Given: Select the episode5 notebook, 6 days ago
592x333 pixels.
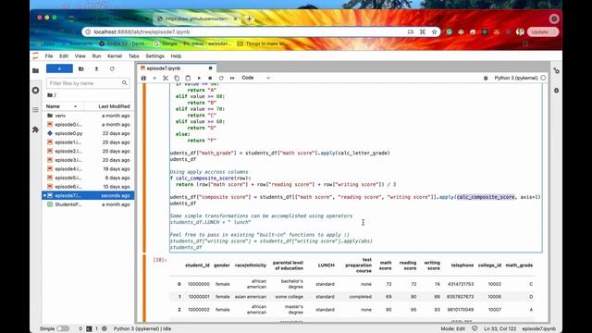Looking at the screenshot, I should pyautogui.click(x=88, y=178).
